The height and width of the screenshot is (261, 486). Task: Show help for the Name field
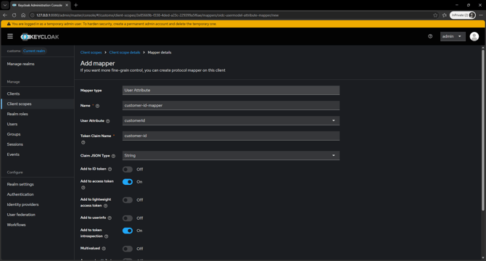pyautogui.click(x=97, y=106)
